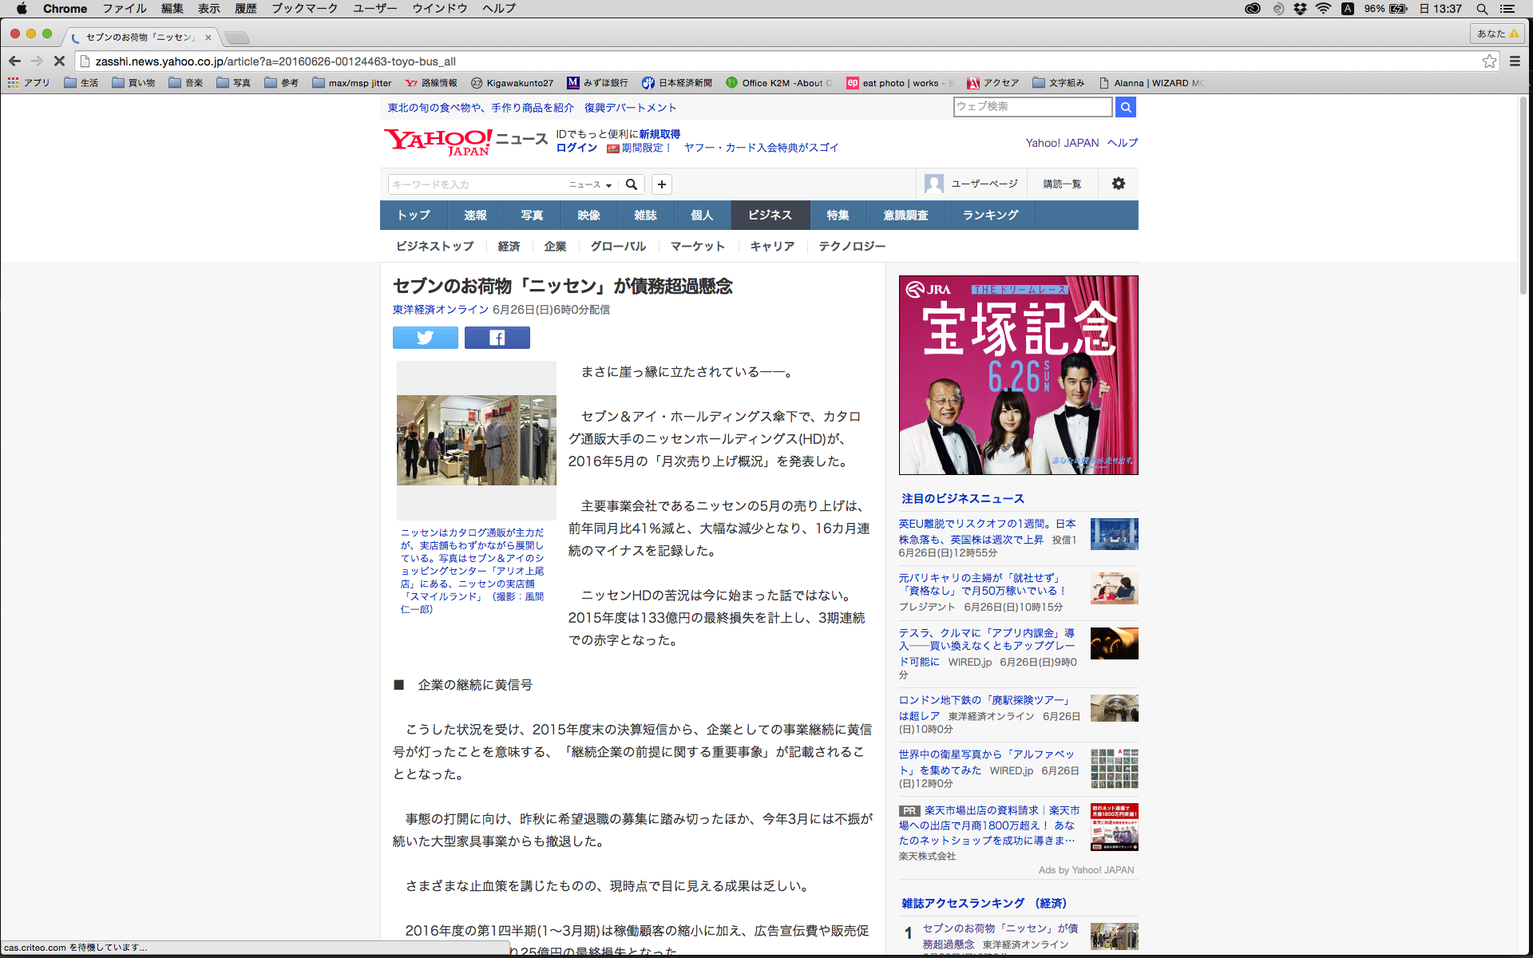Screen dimensions: 1533x958
Task: Share the article on Facebook
Action: click(x=497, y=338)
